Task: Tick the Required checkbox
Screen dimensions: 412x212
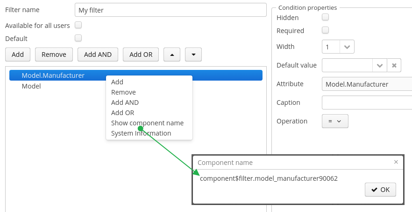Action: click(x=326, y=30)
